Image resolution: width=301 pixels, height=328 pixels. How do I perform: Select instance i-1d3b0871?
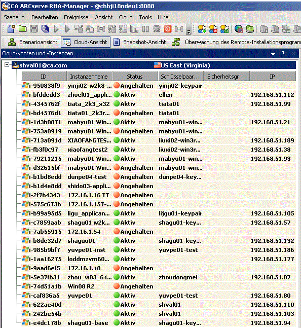(x=45, y=122)
